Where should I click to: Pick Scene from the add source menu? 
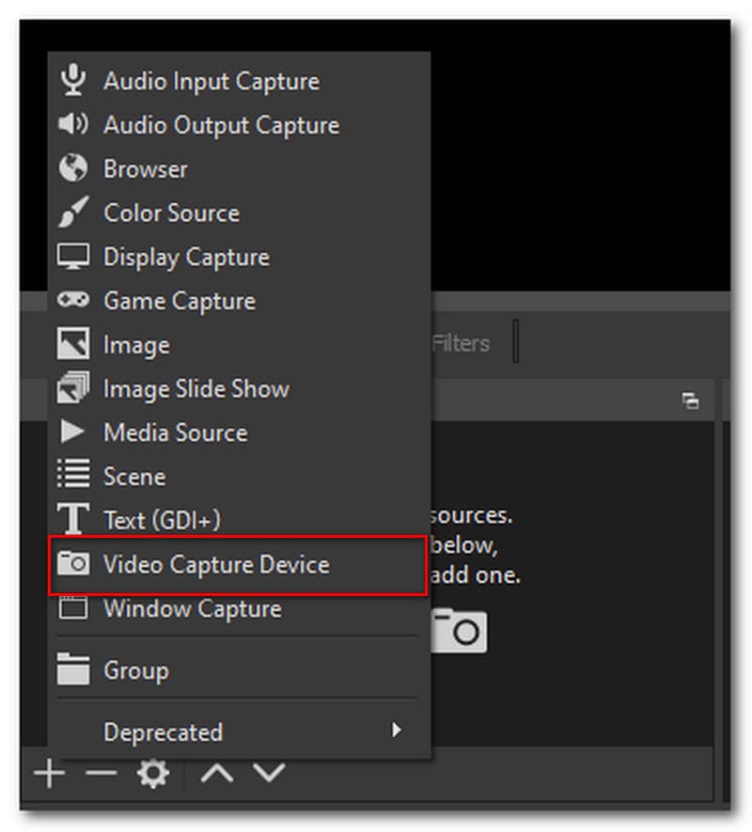(x=239, y=476)
